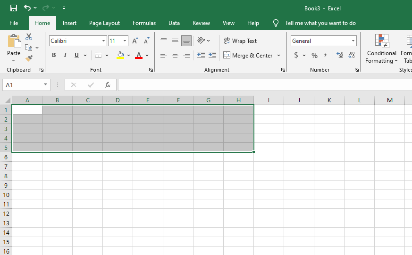Apply yellow fill color with paint bucket
This screenshot has width=412, height=255.
(x=120, y=55)
